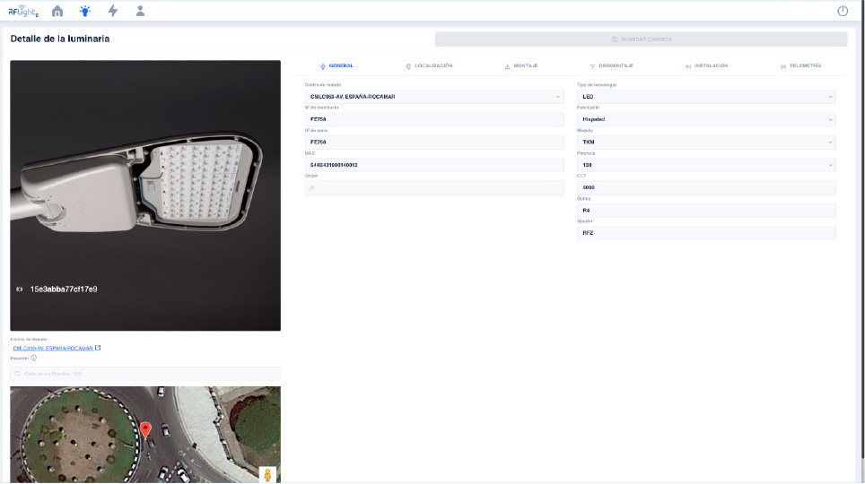Open the Telemetría tab

click(800, 65)
